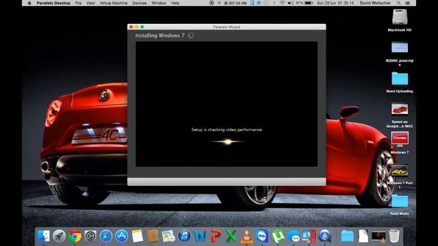
Task: Open the File menu
Action: (x=78, y=3)
